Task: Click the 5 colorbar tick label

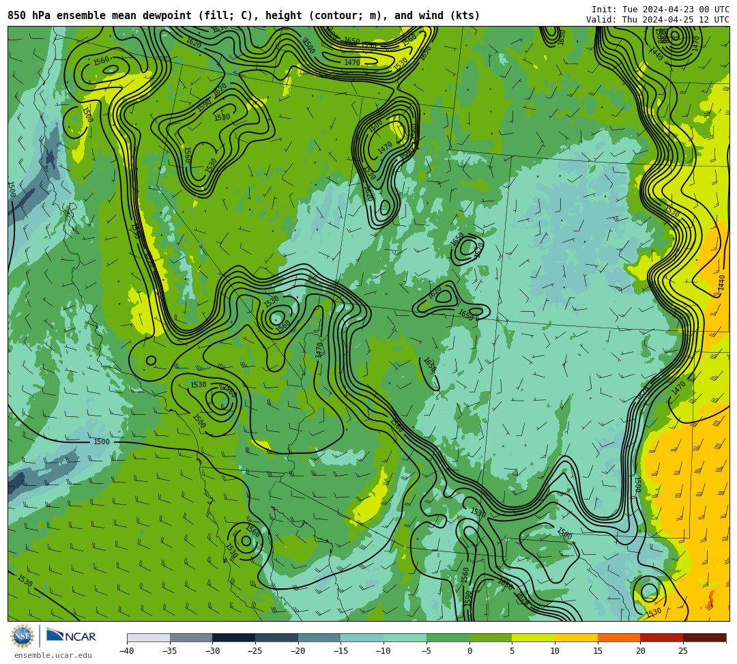Action: pyautogui.click(x=512, y=651)
